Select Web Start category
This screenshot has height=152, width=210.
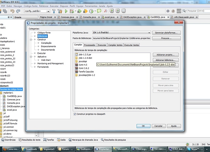click(46, 60)
